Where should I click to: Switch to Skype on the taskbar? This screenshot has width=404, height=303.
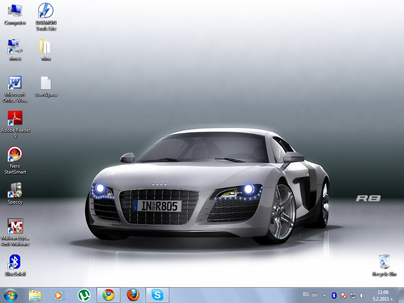click(157, 295)
